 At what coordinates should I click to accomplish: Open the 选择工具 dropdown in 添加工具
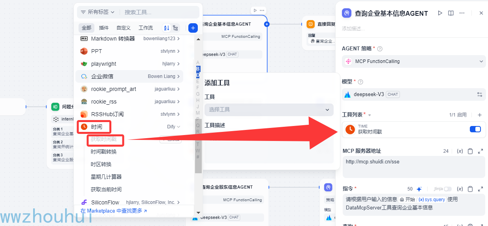pyautogui.click(x=269, y=109)
